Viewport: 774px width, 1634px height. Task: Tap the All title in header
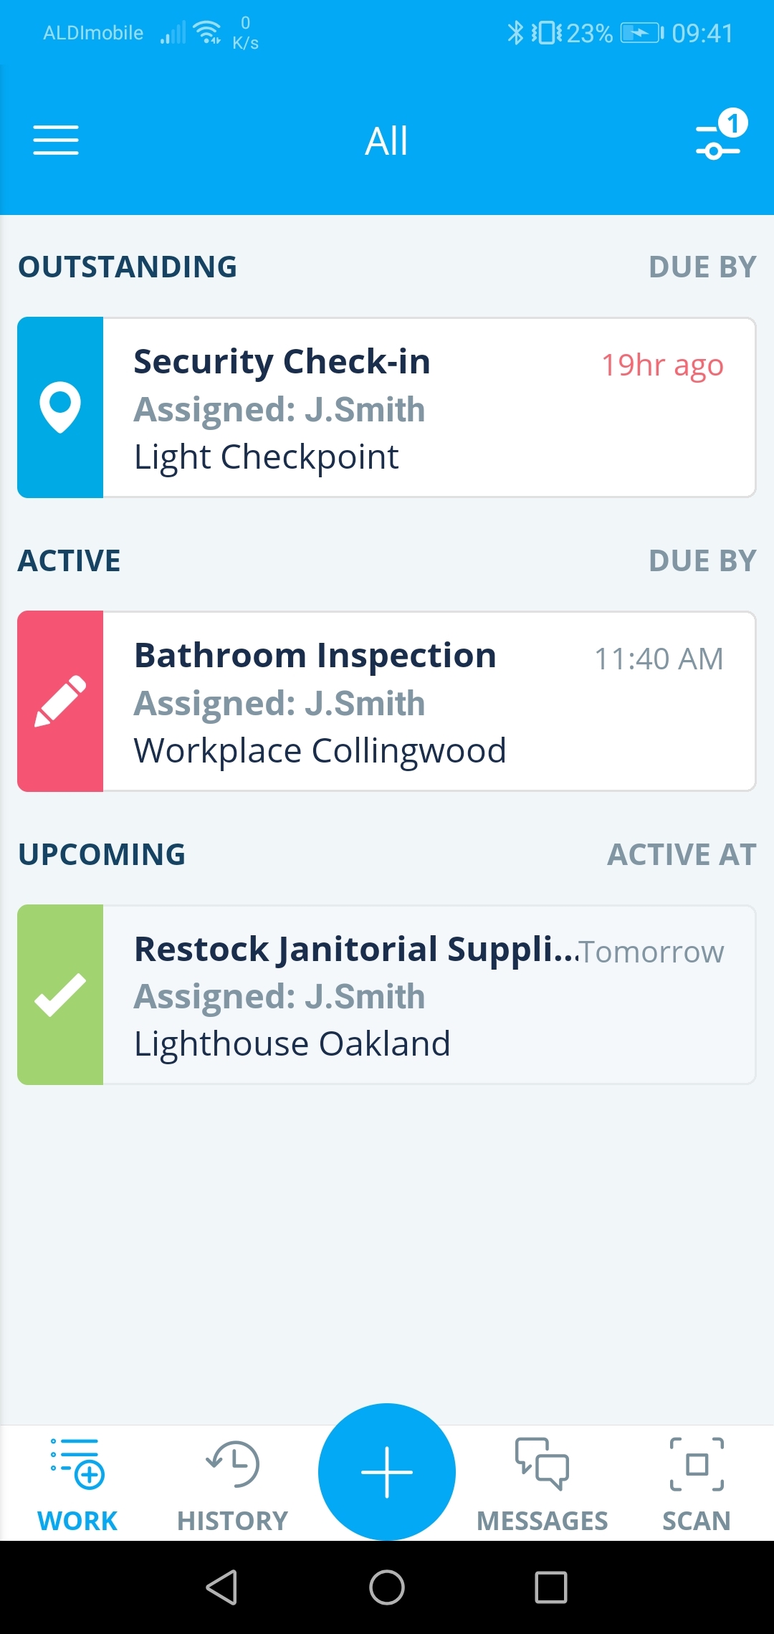click(386, 140)
